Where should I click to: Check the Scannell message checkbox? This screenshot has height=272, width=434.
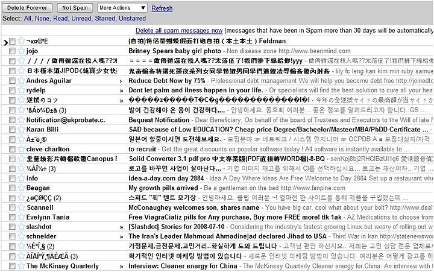coord(12,207)
